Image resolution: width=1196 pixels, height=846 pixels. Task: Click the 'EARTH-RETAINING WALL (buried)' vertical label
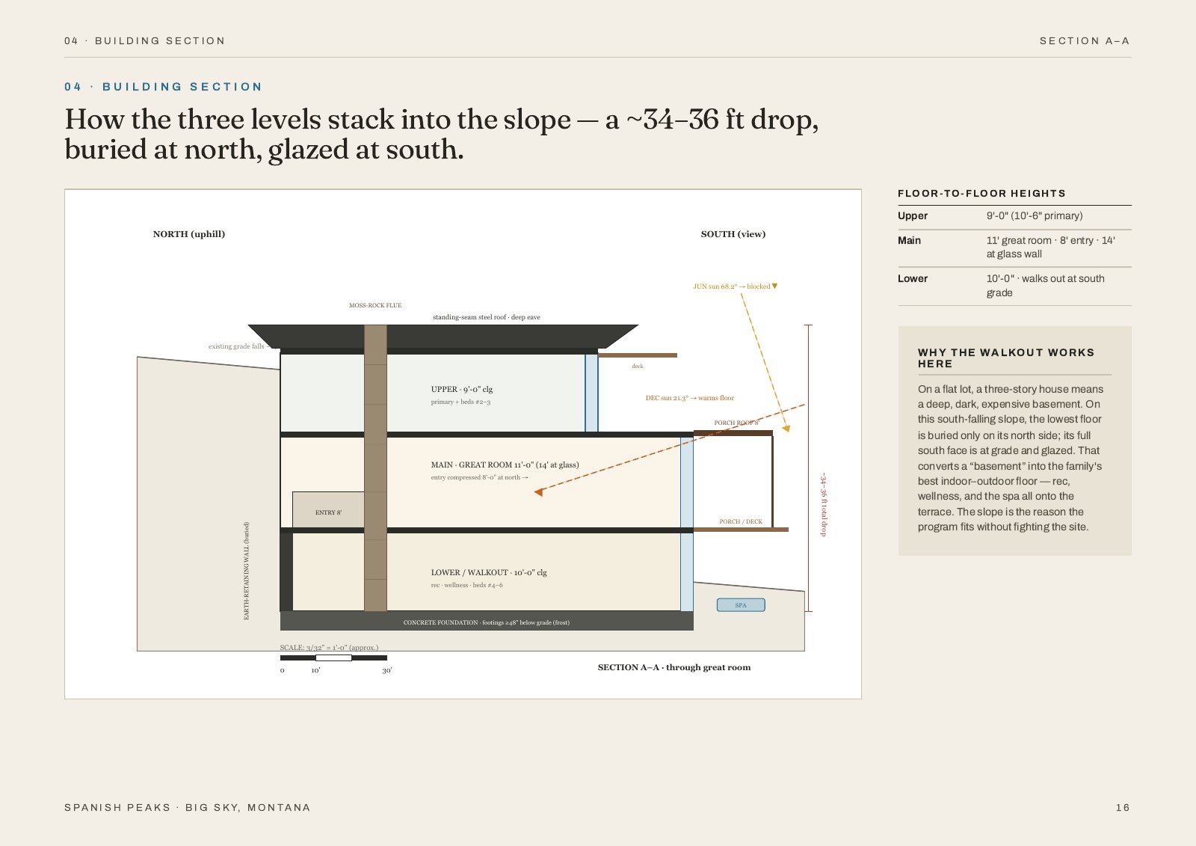247,571
